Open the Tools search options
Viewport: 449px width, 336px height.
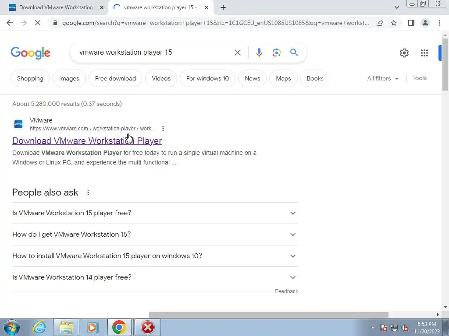(419, 78)
